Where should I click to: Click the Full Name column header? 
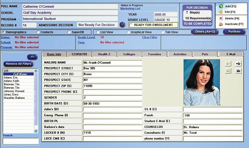pyautogui.click(x=19, y=74)
